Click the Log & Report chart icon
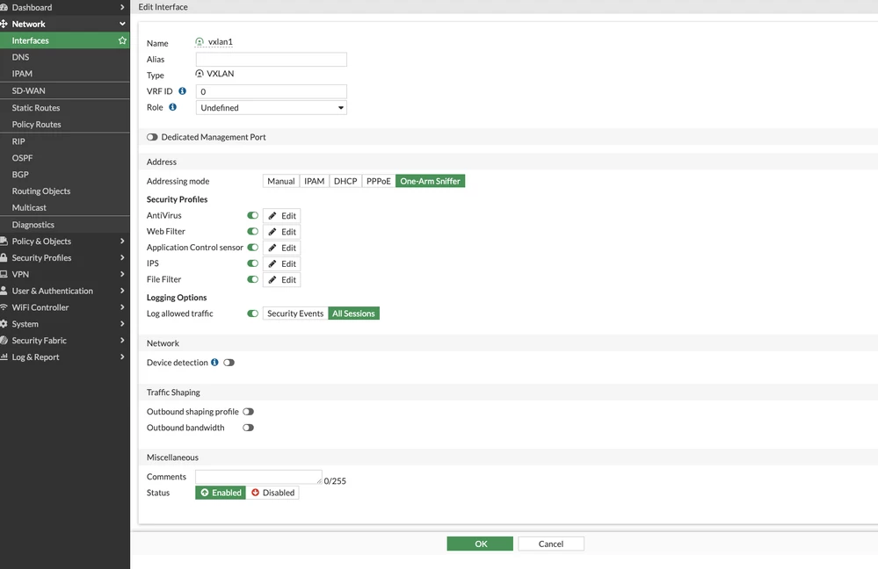Screen dimensions: 878x569 [4, 357]
